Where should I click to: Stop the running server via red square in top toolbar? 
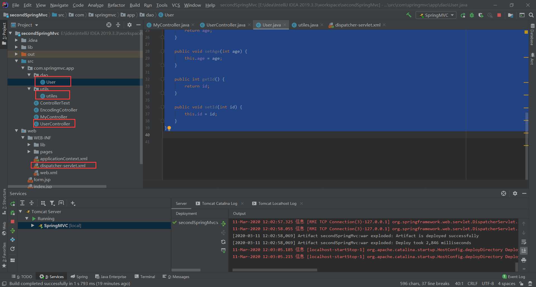click(499, 15)
